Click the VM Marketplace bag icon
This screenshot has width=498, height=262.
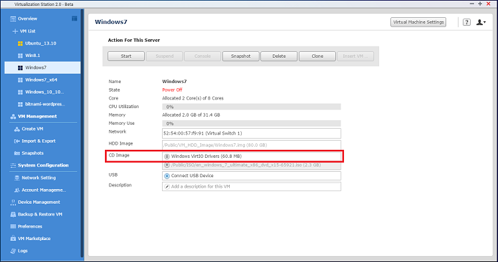13,238
